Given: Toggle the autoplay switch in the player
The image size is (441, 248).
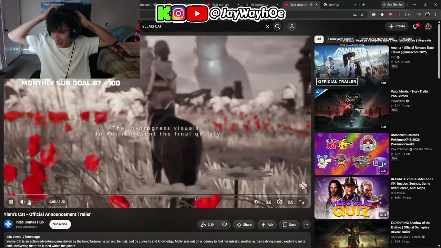Looking at the screenshot, I should [x=256, y=202].
